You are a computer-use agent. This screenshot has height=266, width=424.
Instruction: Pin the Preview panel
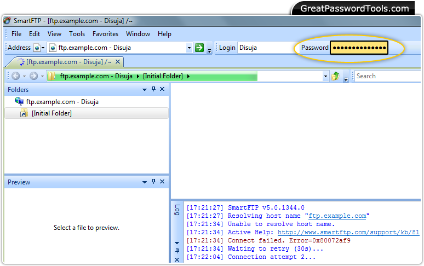(153, 182)
